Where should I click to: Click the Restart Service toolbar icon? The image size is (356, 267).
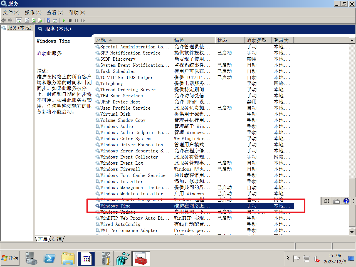coord(83,20)
